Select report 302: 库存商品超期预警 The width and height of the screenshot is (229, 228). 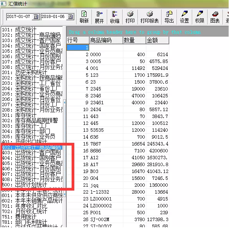[30, 121]
